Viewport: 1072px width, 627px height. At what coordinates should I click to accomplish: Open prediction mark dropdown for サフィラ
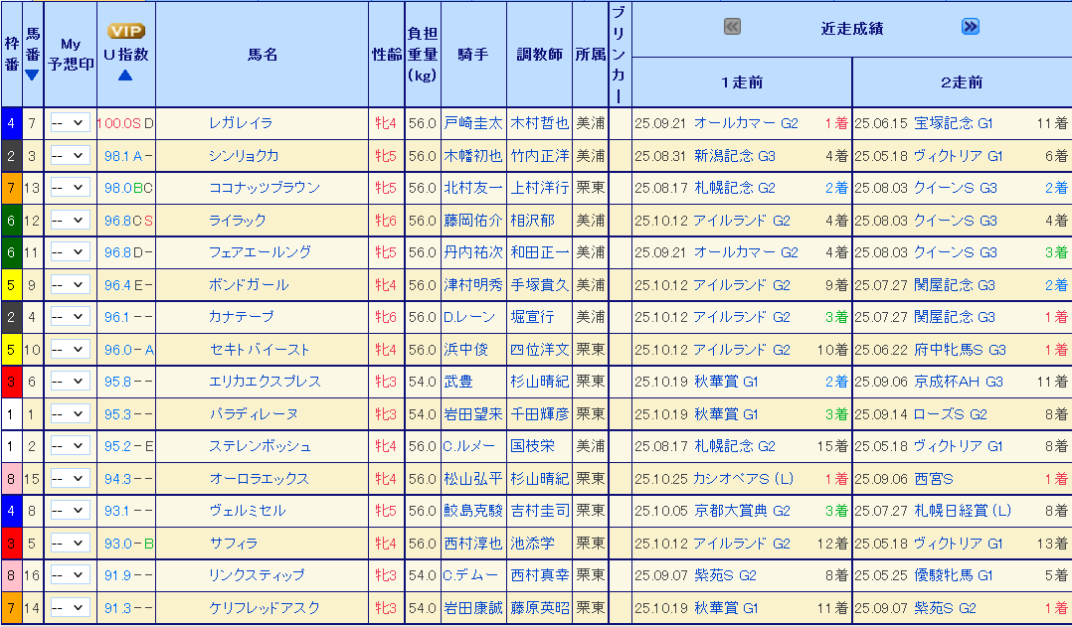(x=70, y=543)
